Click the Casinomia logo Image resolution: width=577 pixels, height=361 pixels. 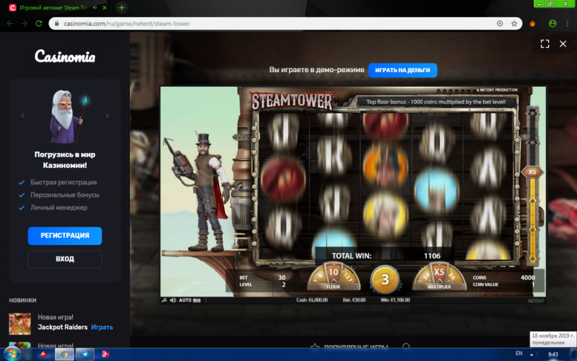(x=65, y=57)
